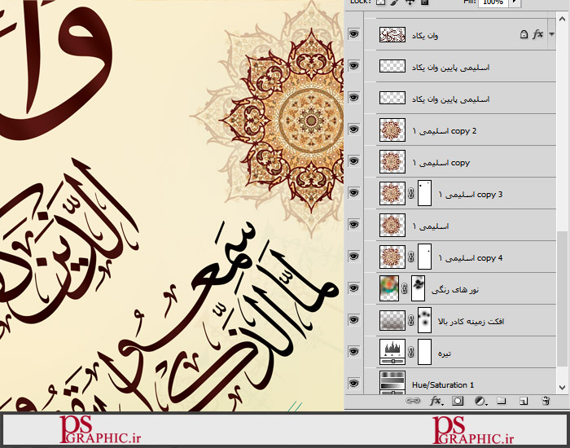Click the Delete layer trash icon
The width and height of the screenshot is (570, 448).
546,401
